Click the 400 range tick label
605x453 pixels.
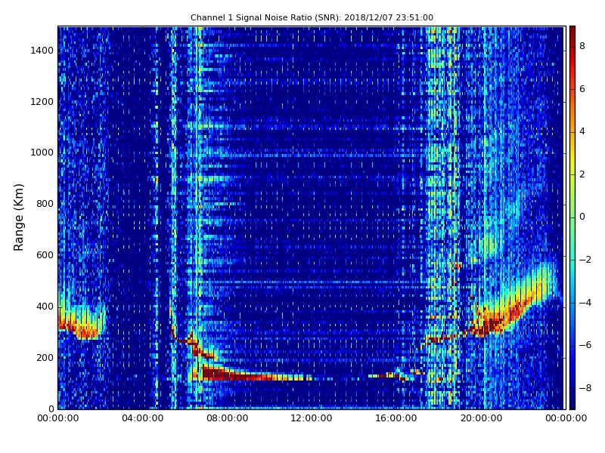pos(45,307)
